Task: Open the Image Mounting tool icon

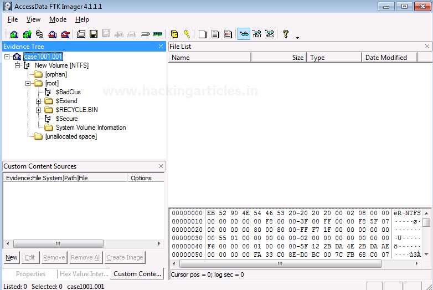Action: tap(40, 34)
